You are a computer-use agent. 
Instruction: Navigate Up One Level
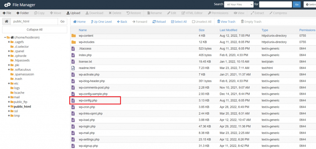tap(101, 22)
